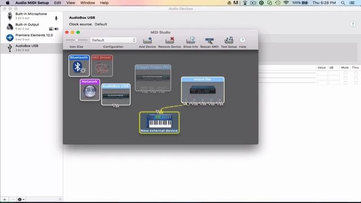This screenshot has height=203, width=361.
Task: Click New external device port connector
Action: point(159,112)
